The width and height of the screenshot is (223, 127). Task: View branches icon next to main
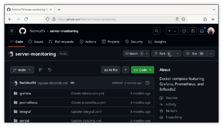pos(40,70)
